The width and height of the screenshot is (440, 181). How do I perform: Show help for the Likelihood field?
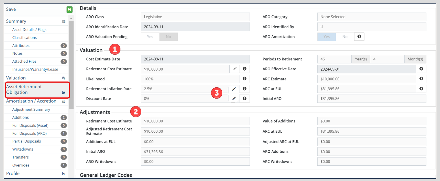point(245,79)
